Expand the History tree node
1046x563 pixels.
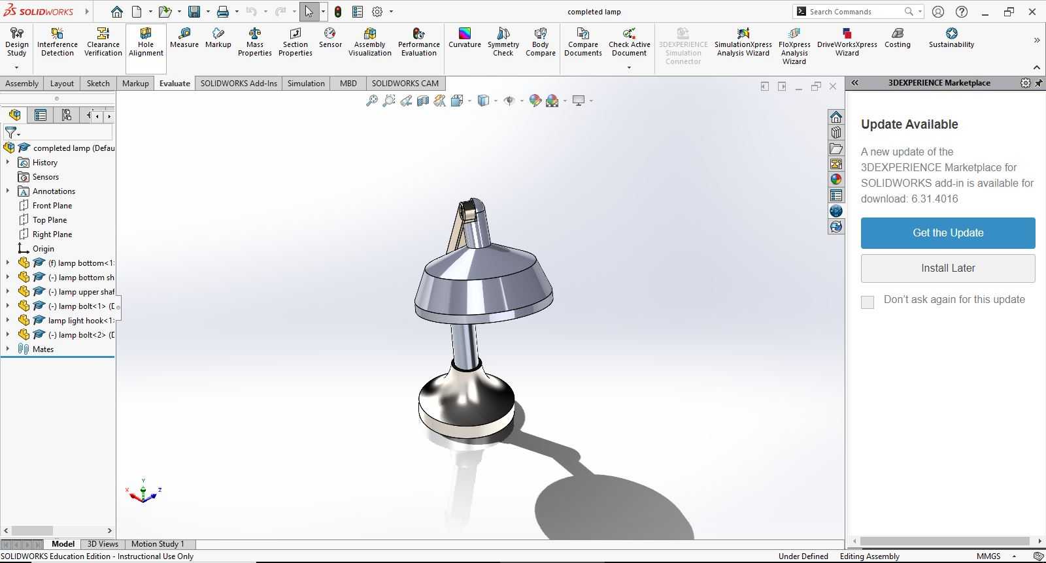[x=8, y=162]
